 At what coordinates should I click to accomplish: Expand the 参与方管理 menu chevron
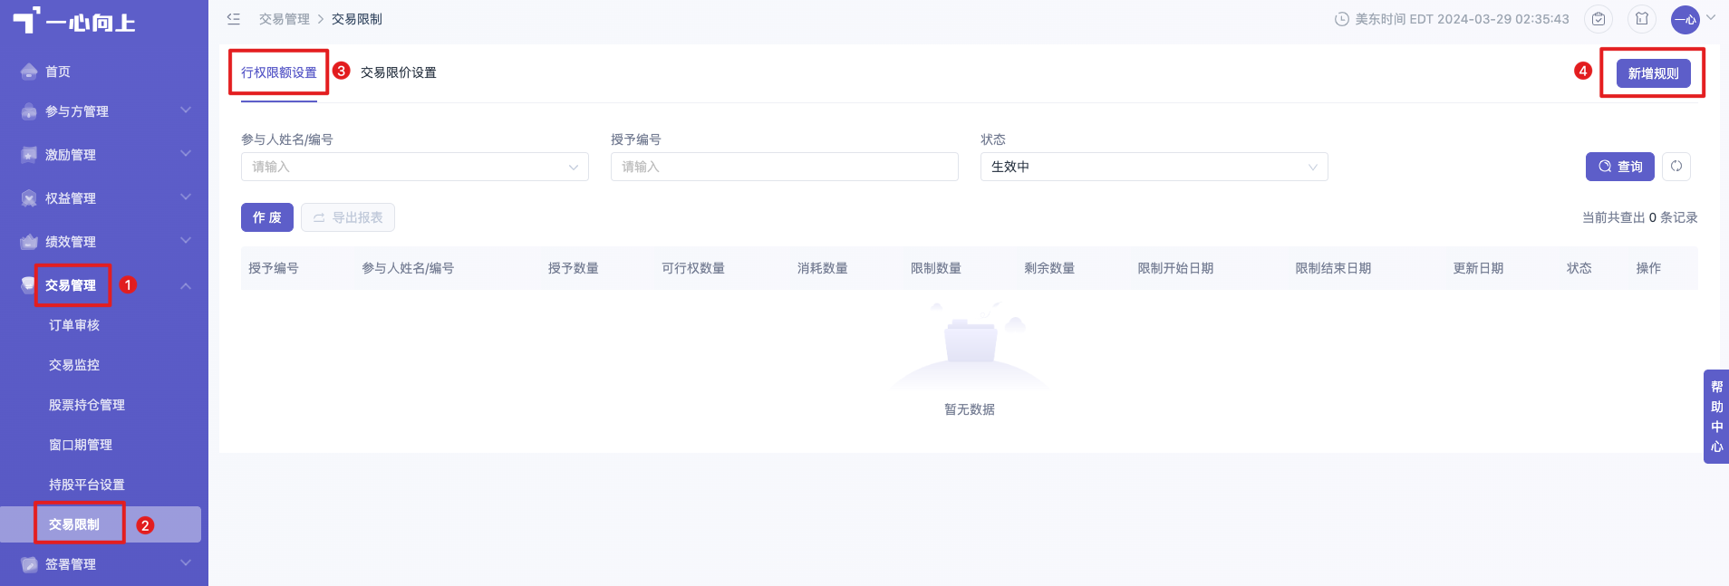pos(186,110)
